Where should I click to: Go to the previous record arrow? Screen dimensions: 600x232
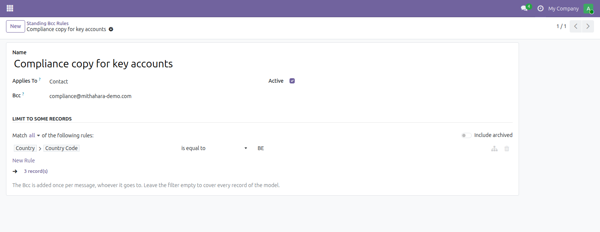[576, 26]
